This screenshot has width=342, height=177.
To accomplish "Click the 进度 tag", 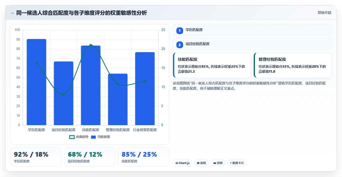I will coord(218,163).
